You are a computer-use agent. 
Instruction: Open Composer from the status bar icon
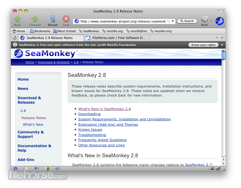pyautogui.click(x=37, y=169)
